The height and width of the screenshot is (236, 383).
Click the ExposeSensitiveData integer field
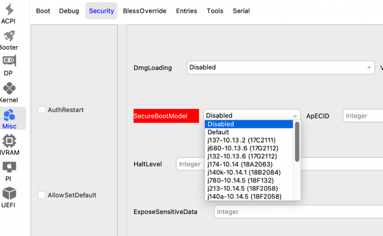(298, 212)
